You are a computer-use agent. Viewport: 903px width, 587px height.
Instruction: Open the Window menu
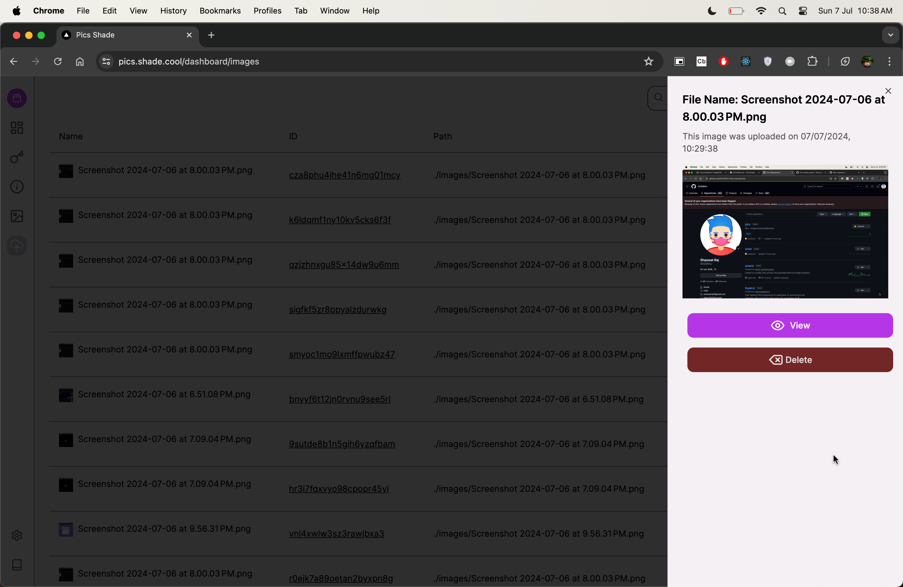coord(335,11)
